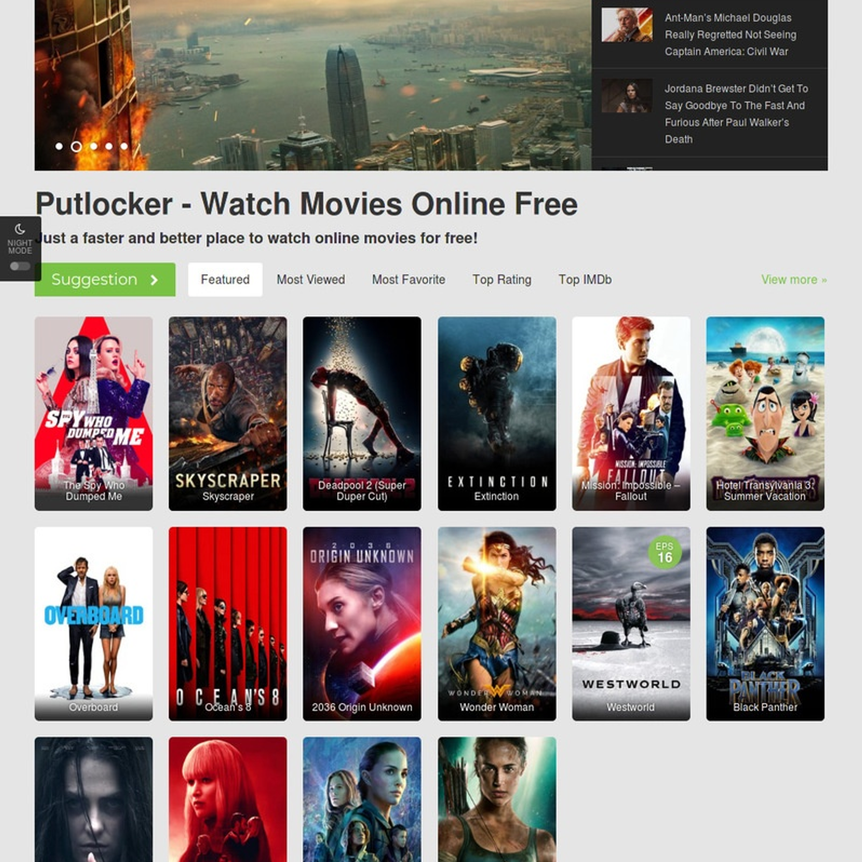Open The Spy Who Dumped Me poster
Screen dimensions: 862x862
pos(94,413)
